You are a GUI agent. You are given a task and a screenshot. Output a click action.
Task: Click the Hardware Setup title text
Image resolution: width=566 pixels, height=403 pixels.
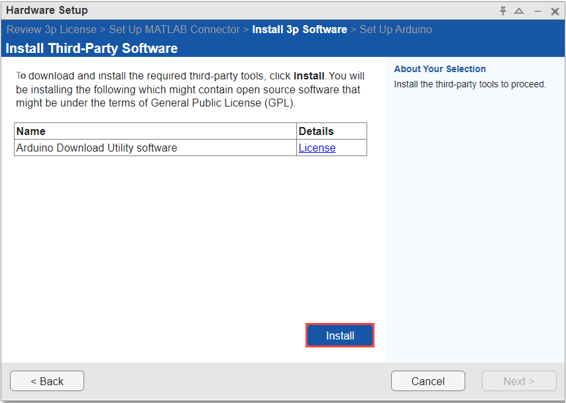pyautogui.click(x=46, y=11)
